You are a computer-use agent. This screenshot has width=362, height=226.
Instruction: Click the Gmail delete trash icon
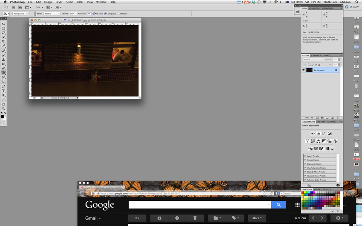(x=195, y=218)
